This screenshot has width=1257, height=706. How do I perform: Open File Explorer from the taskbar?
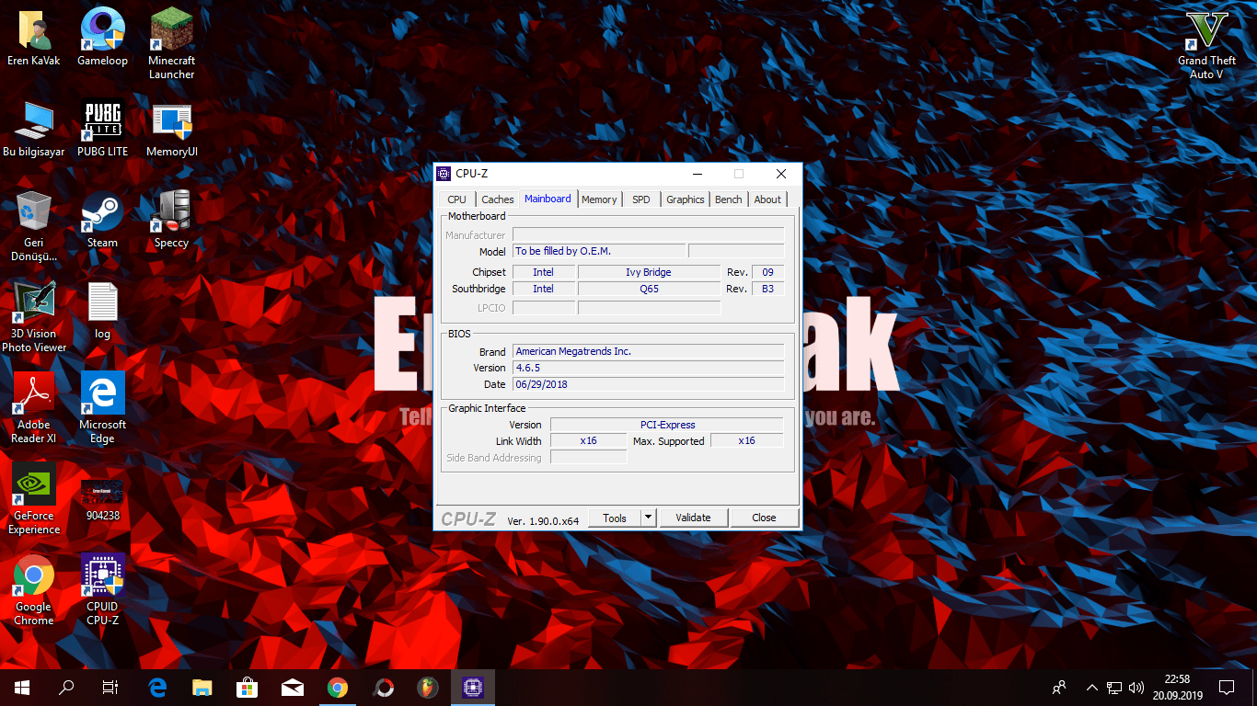tap(202, 687)
